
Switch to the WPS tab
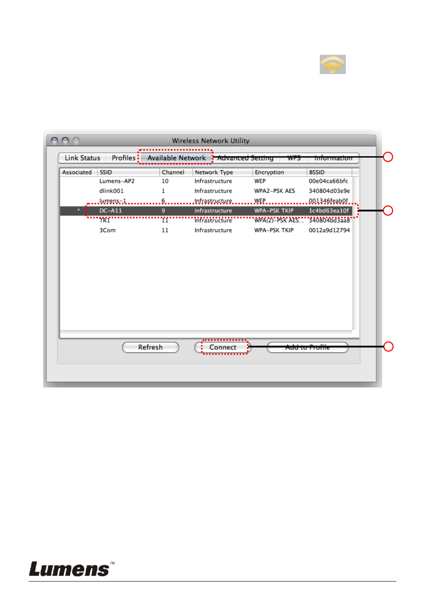(x=294, y=158)
